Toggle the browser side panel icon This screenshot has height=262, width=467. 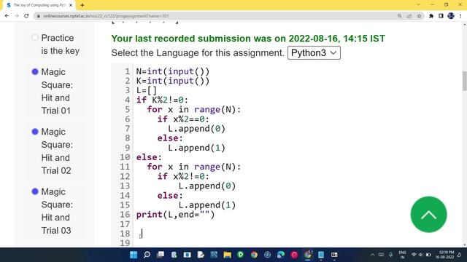(441, 16)
